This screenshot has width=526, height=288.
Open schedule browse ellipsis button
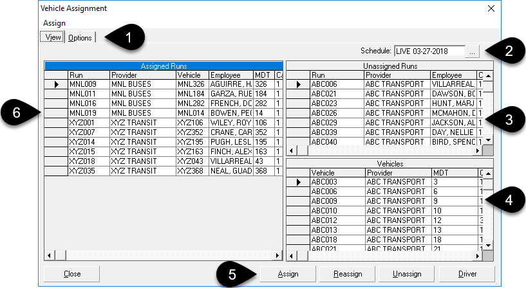point(472,51)
